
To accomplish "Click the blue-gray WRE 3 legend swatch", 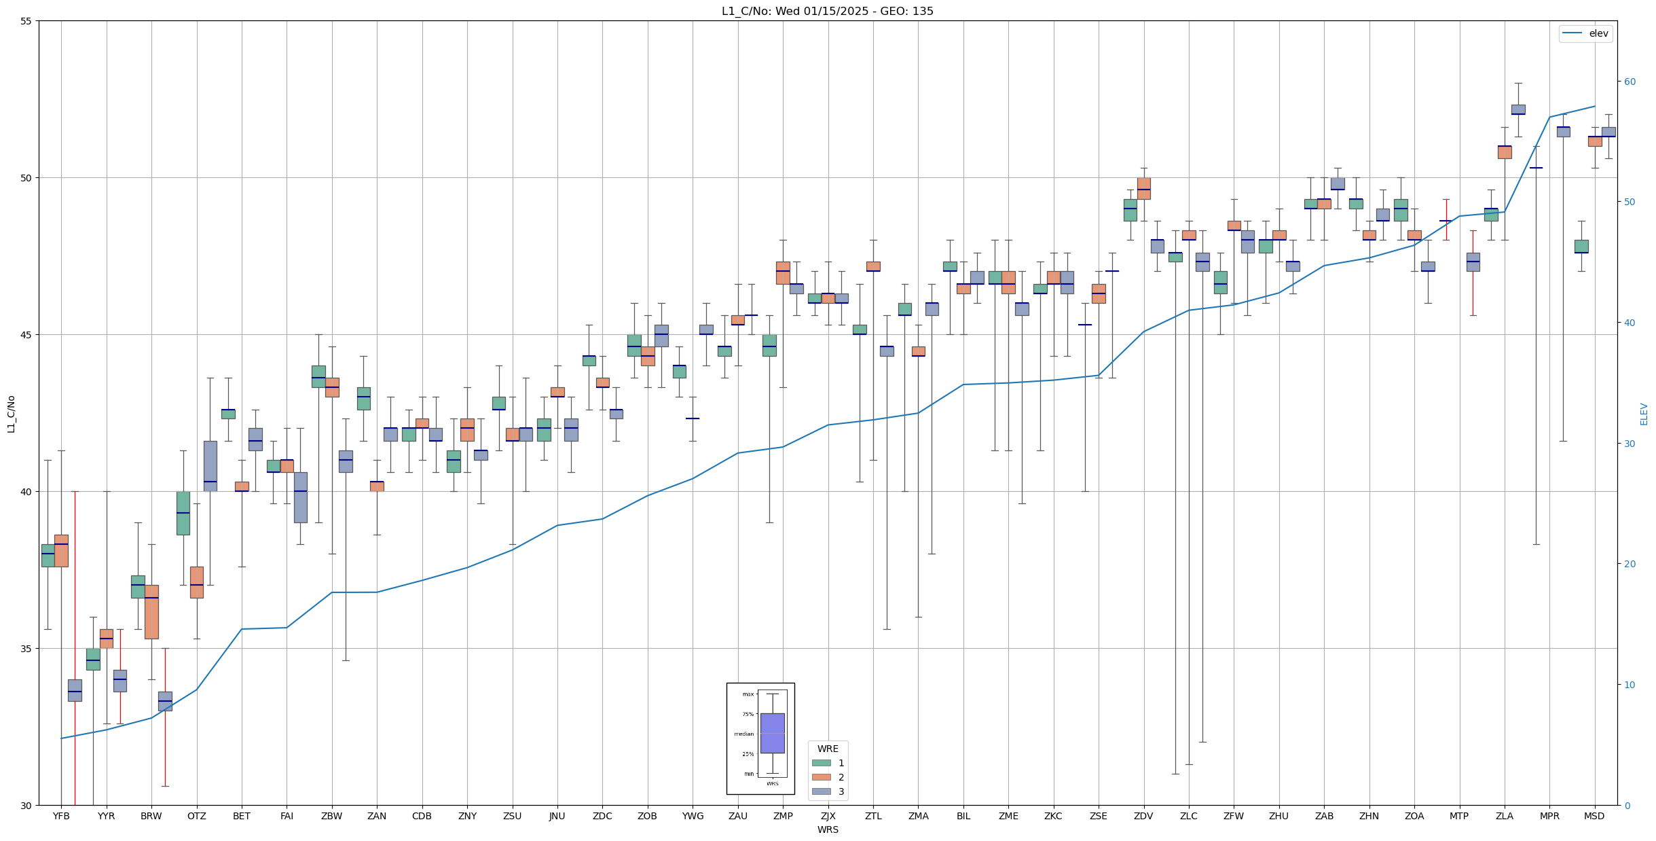I will (x=821, y=791).
